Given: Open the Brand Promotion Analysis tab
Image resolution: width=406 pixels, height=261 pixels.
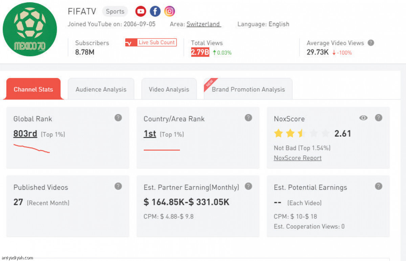Looking at the screenshot, I should point(248,89).
